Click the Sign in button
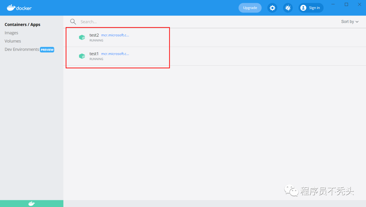This screenshot has height=207, width=366. click(311, 8)
